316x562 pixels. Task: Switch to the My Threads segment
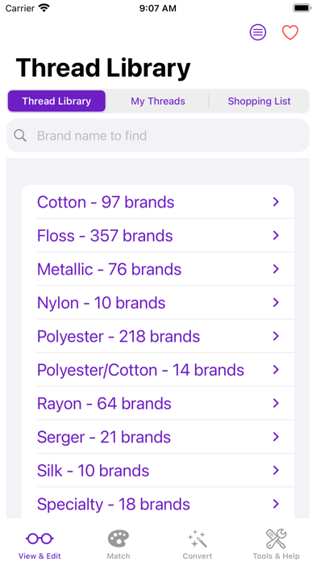pyautogui.click(x=158, y=101)
